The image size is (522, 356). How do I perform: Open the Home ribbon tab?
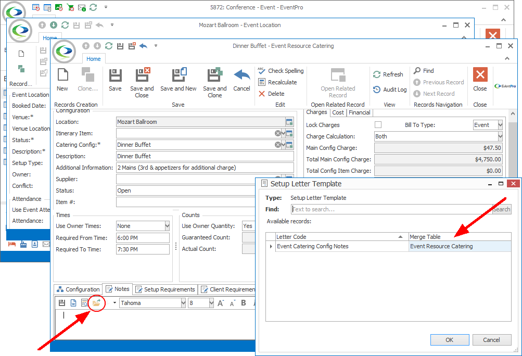94,59
